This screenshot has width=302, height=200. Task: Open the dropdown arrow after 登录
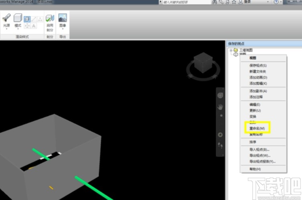pos(268,2)
